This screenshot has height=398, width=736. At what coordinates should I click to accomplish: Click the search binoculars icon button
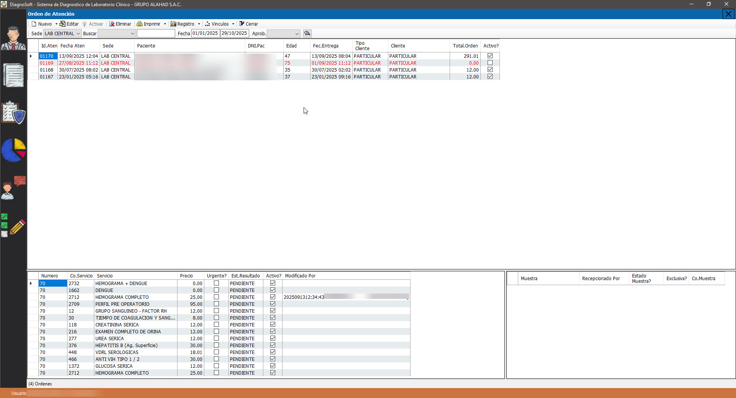(x=307, y=34)
